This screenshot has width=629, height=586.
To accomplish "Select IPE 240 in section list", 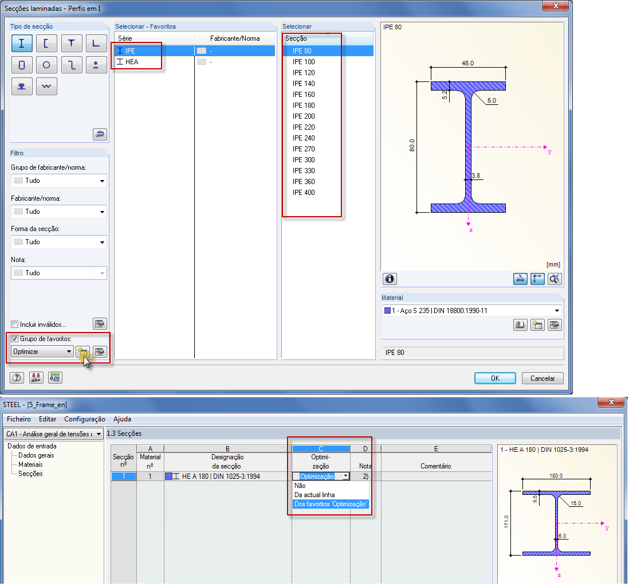I will [x=304, y=138].
